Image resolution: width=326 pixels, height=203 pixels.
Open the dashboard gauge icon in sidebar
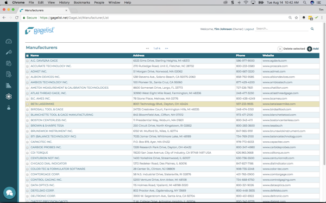[x=9, y=42]
